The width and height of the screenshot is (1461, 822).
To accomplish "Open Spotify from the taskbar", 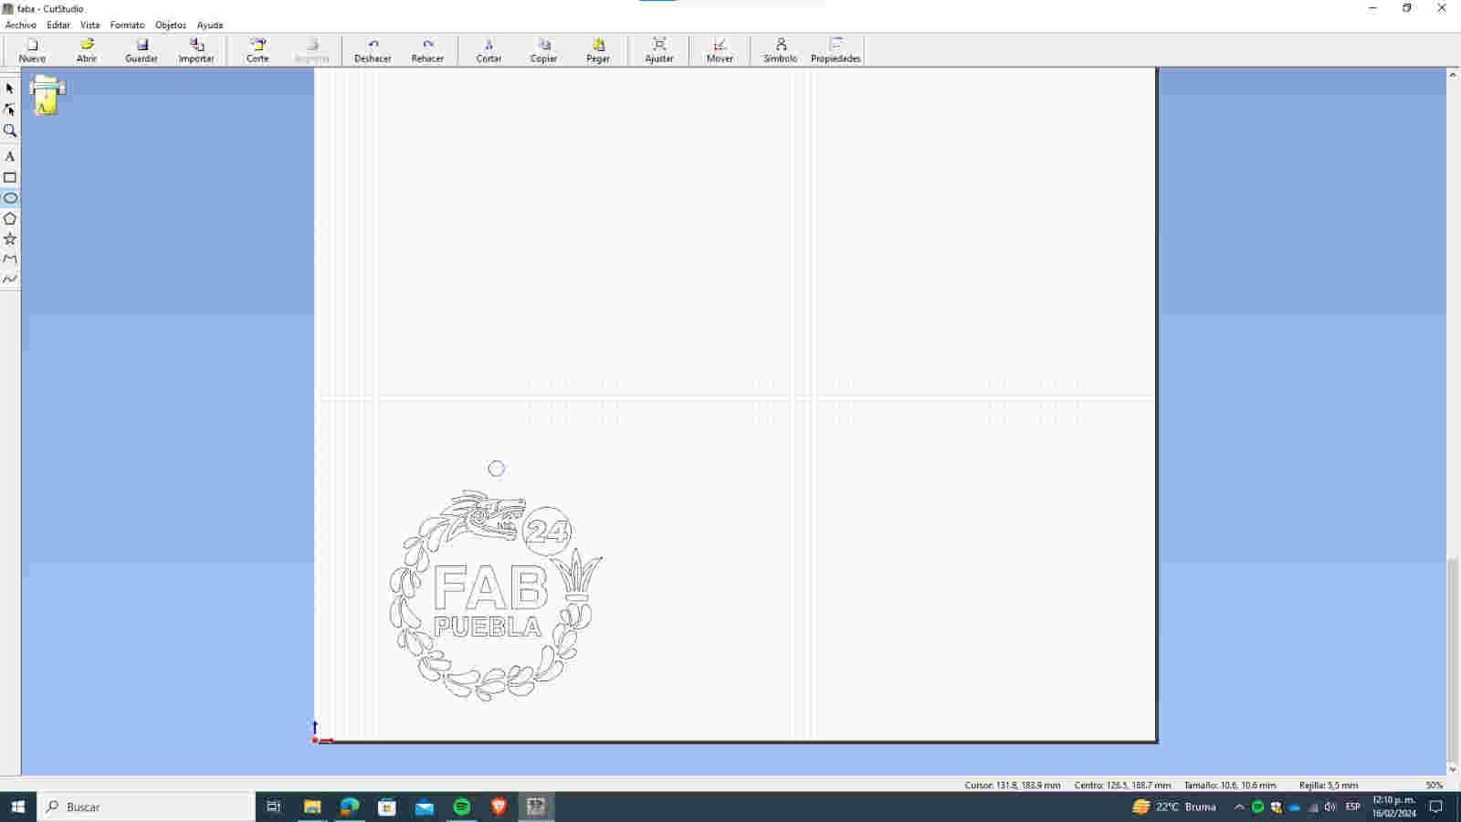I will (462, 806).
